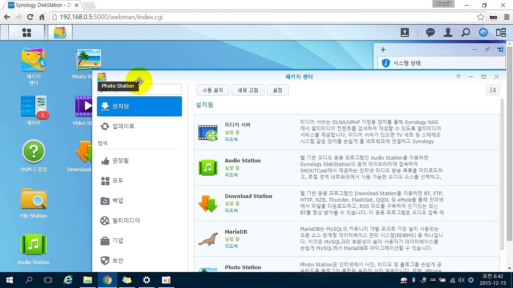Browse the 멀티미디어 category

139,221
